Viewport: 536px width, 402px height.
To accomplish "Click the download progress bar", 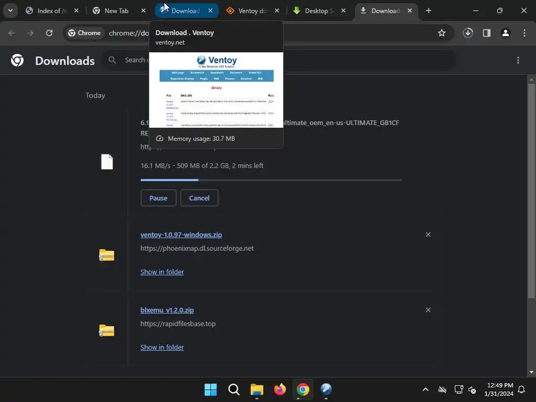I will (x=271, y=180).
